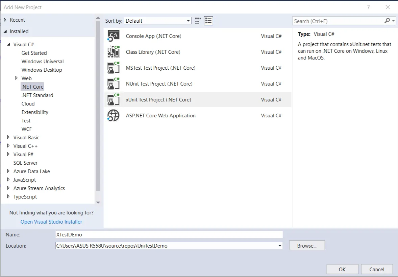This screenshot has width=398, height=277.
Task: Open the Location path dropdown arrow
Action: pyautogui.click(x=280, y=246)
